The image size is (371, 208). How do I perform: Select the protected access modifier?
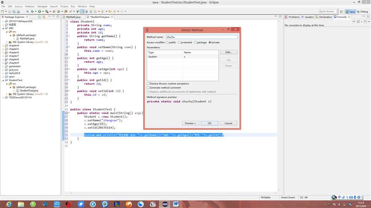(180, 42)
